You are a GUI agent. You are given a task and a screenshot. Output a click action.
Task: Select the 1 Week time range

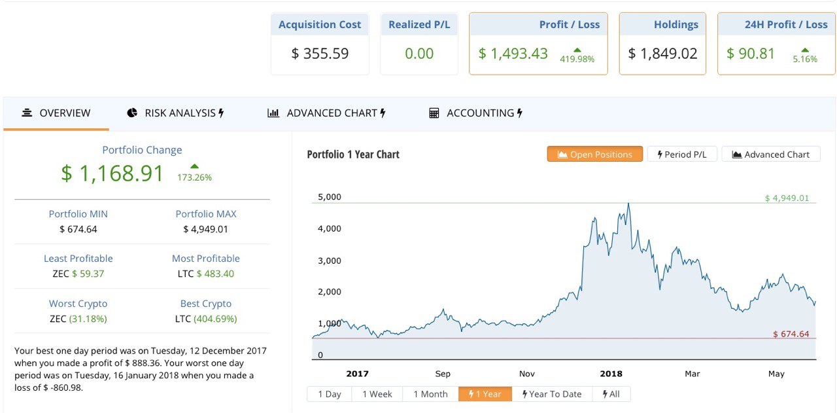pos(377,394)
